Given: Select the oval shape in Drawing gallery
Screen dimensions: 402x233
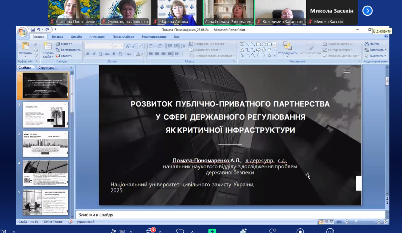Looking at the screenshot, I should [264, 44].
